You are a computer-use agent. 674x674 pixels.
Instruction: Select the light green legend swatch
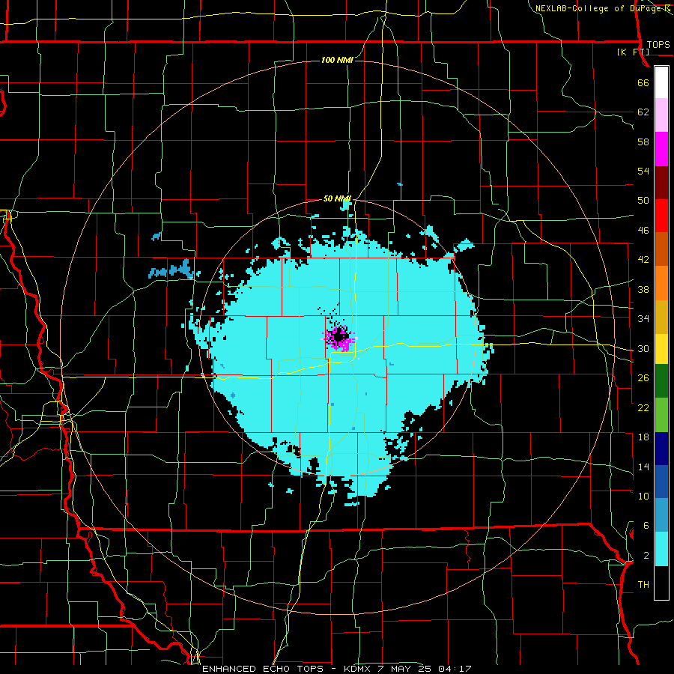(661, 415)
